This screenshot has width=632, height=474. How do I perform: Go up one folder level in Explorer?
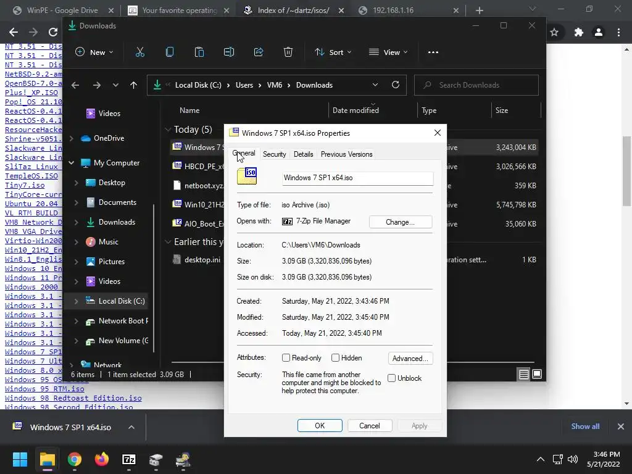pos(133,85)
